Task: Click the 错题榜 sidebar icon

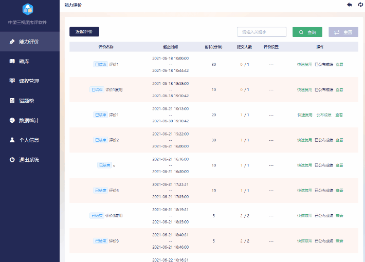Action: 12,101
